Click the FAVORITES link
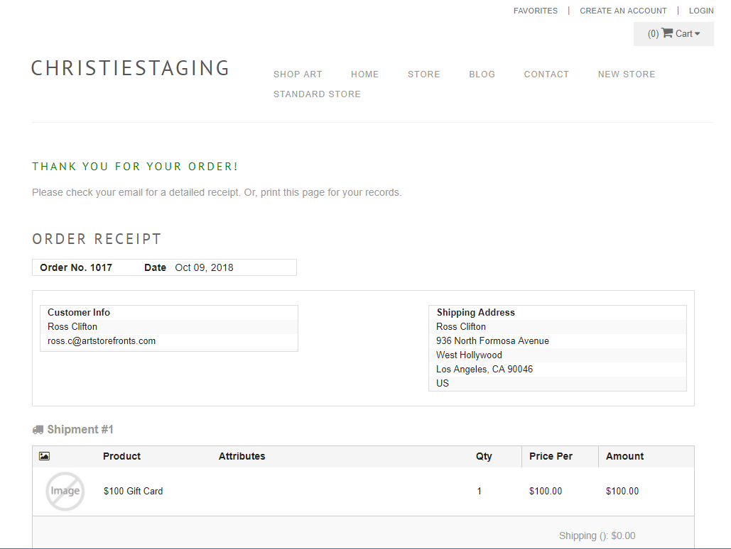This screenshot has height=549, width=731. [x=536, y=10]
